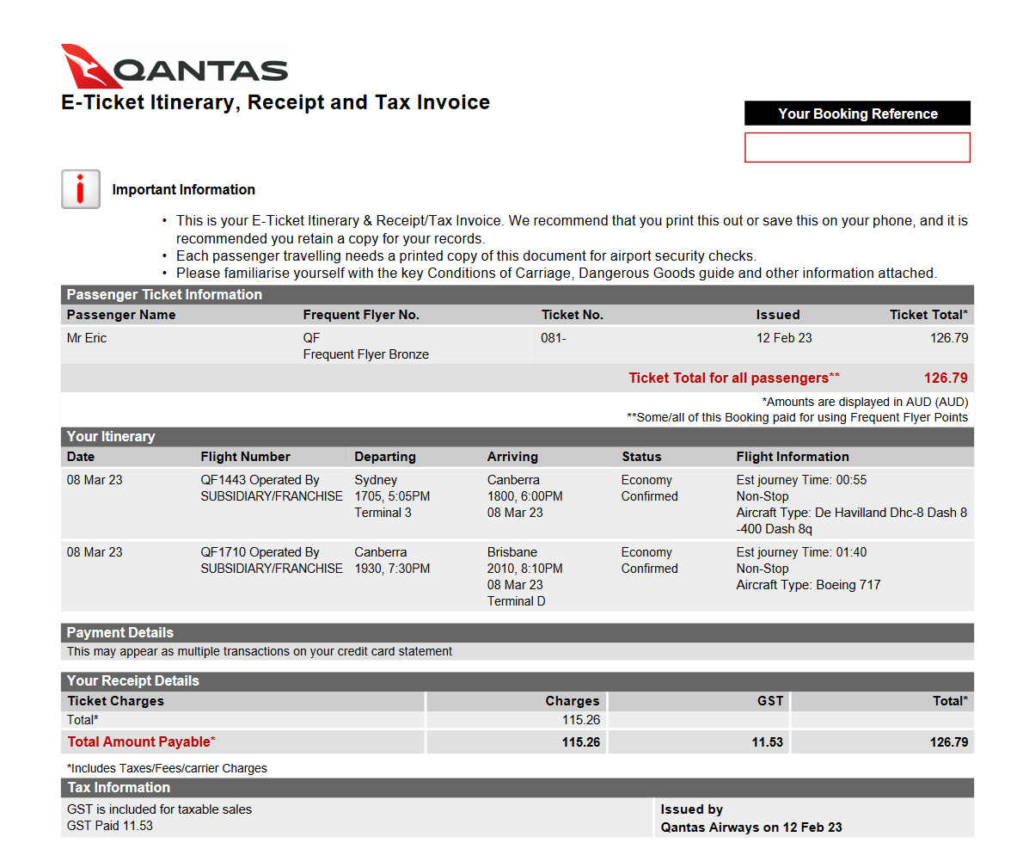Click the Tax Information section header
This screenshot has height=849, width=1023.
pyautogui.click(x=518, y=788)
